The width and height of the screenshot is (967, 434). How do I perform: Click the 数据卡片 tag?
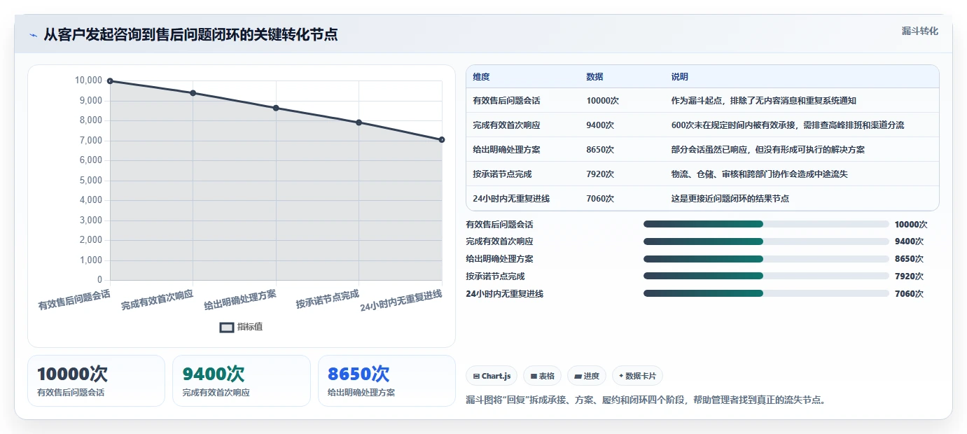637,376
